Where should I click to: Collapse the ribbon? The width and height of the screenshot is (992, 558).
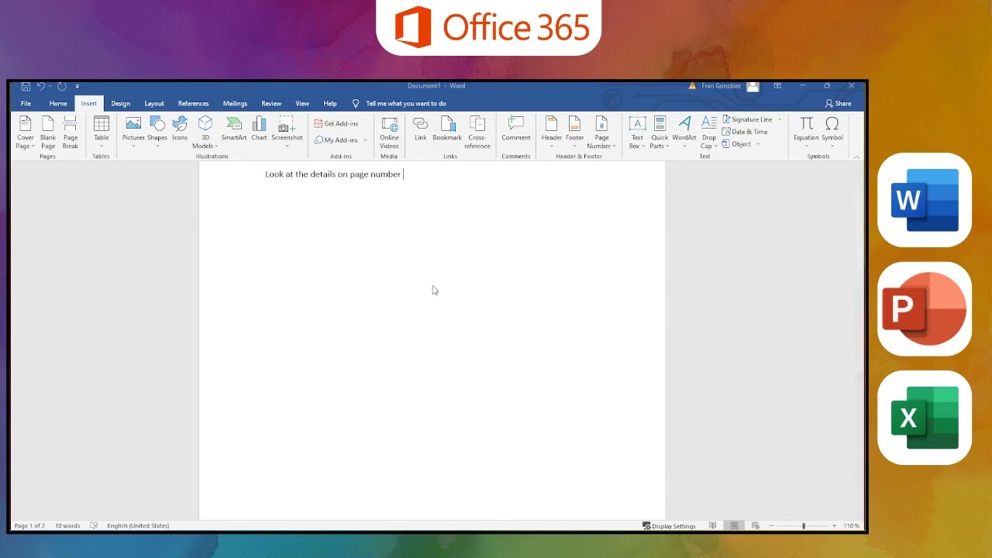tap(856, 157)
